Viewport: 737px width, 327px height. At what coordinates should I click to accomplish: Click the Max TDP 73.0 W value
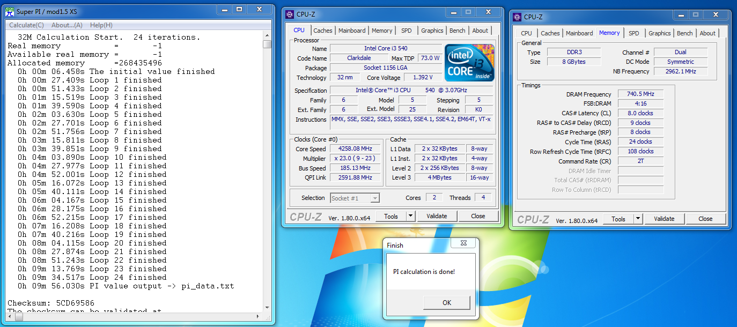(430, 58)
